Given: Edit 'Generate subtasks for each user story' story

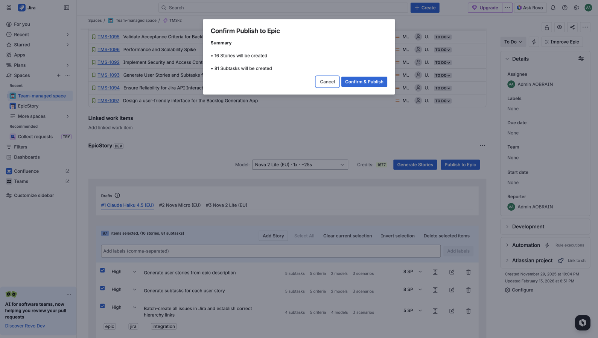Looking at the screenshot, I should point(452,290).
